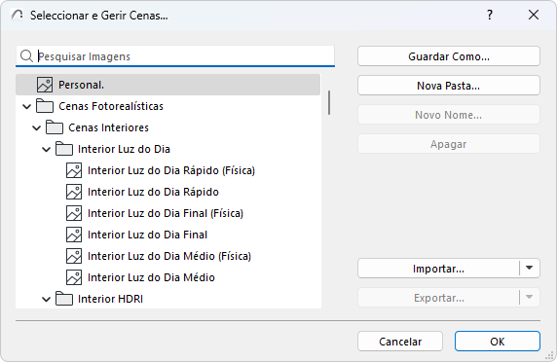This screenshot has height=362, width=557.
Task: Click the Novo Nome... button
Action: (449, 115)
